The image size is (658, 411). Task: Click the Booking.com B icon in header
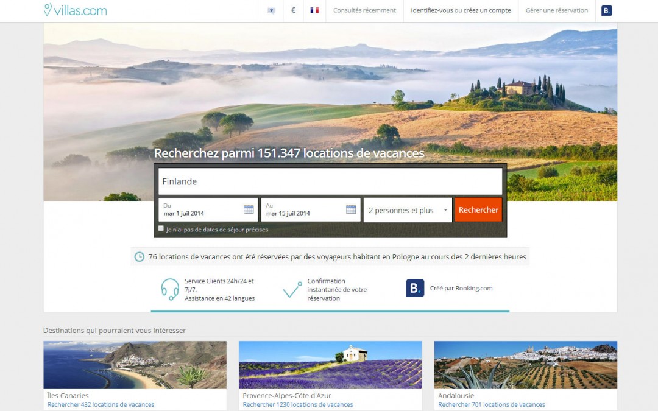pyautogui.click(x=606, y=10)
